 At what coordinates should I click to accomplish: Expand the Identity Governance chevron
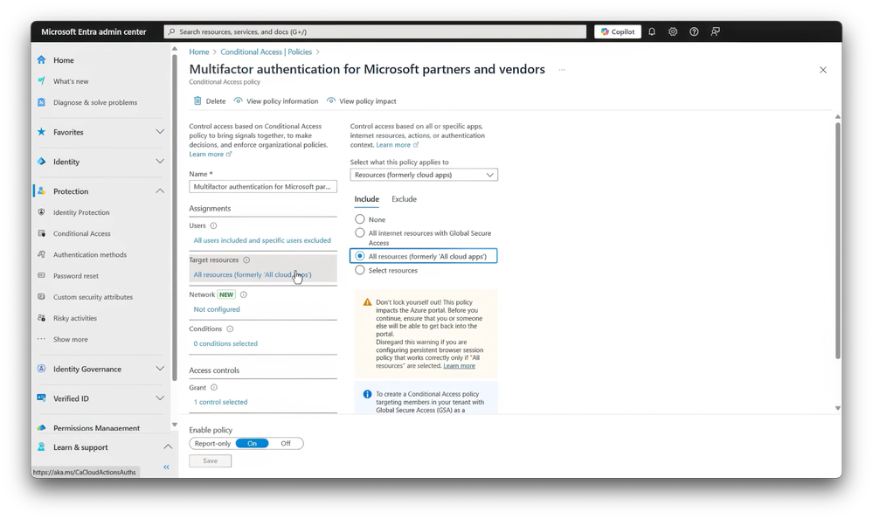click(x=160, y=369)
